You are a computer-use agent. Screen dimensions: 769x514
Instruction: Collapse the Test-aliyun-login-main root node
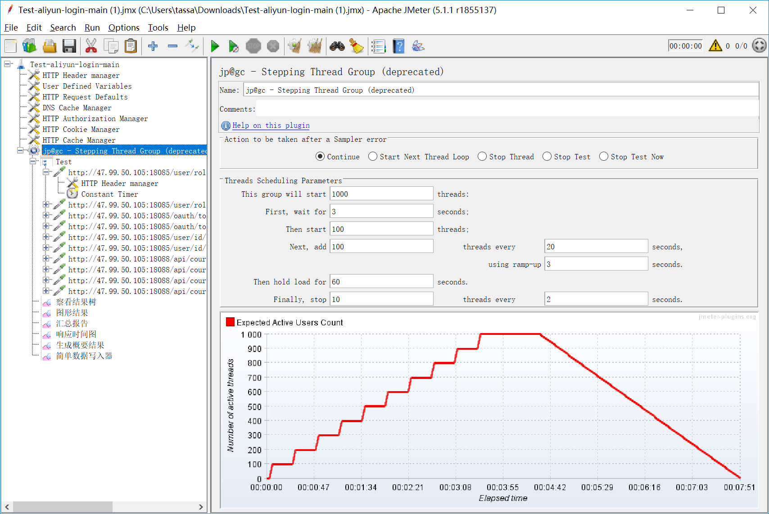[x=7, y=64]
